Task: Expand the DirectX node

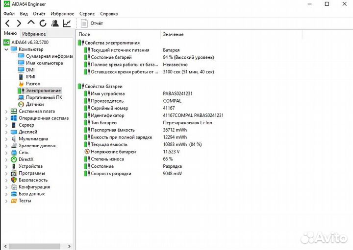Action: (6, 159)
